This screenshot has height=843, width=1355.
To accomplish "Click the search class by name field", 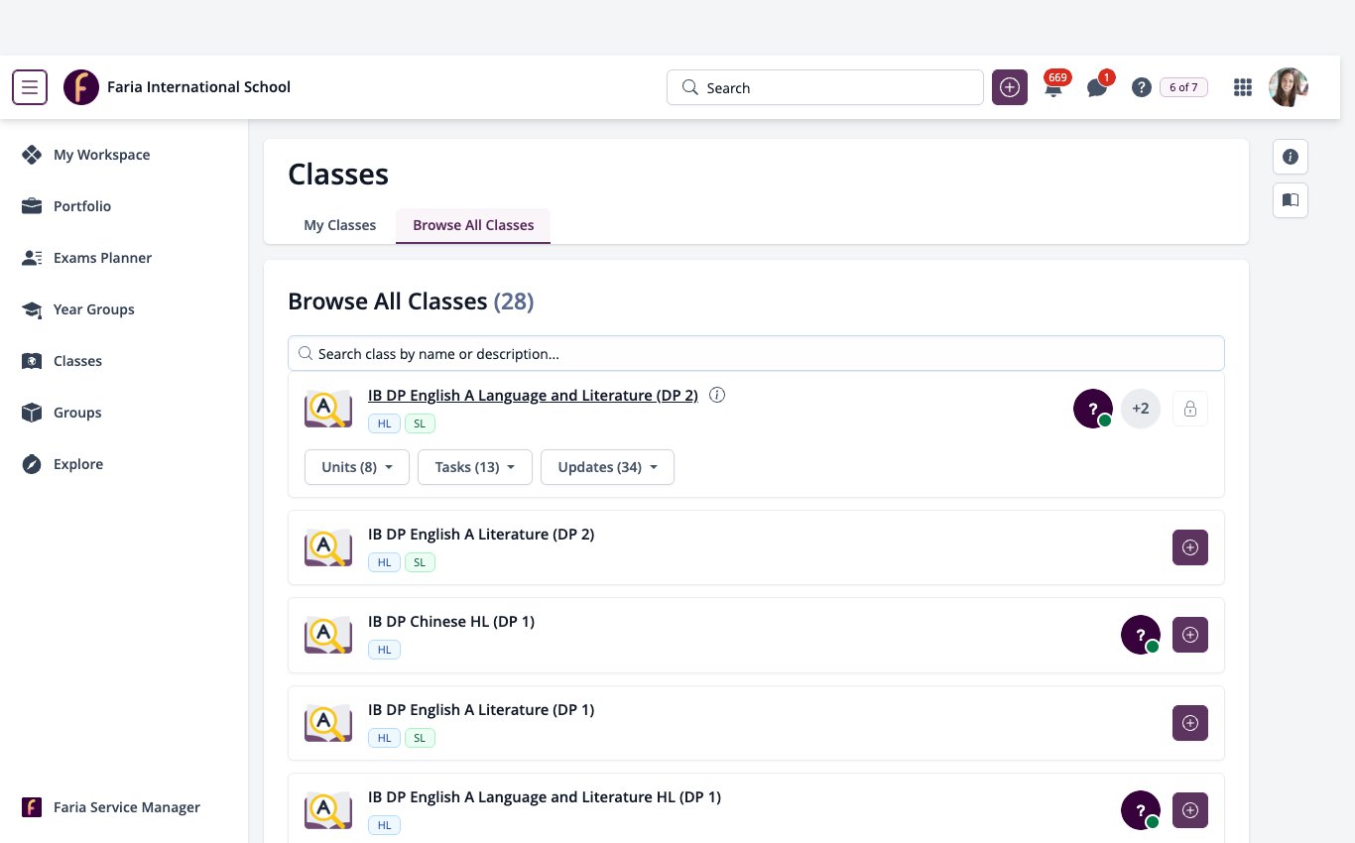I will pos(756,353).
